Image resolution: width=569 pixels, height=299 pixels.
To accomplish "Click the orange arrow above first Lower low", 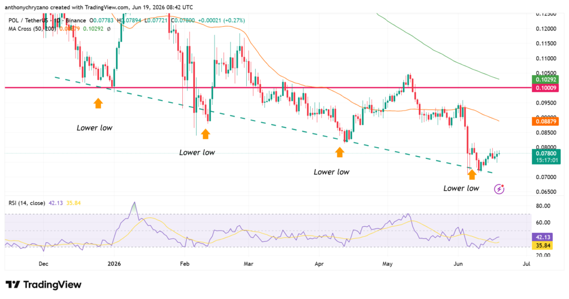I will [98, 103].
